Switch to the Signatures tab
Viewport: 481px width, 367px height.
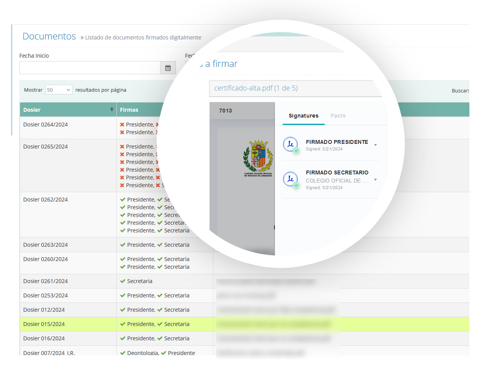[x=304, y=116]
